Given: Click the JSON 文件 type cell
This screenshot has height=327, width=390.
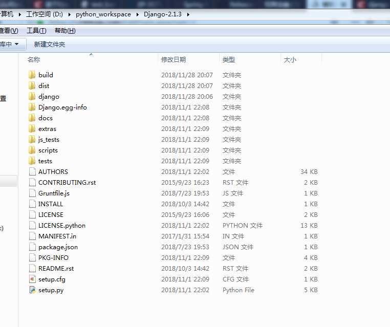Looking at the screenshot, I should [x=238, y=247].
